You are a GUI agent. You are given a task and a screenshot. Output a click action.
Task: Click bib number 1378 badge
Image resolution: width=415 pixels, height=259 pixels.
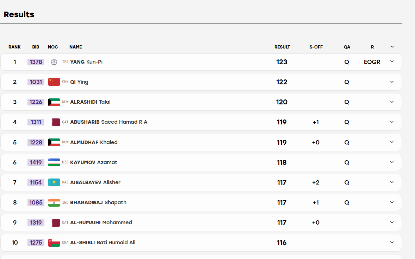point(36,62)
